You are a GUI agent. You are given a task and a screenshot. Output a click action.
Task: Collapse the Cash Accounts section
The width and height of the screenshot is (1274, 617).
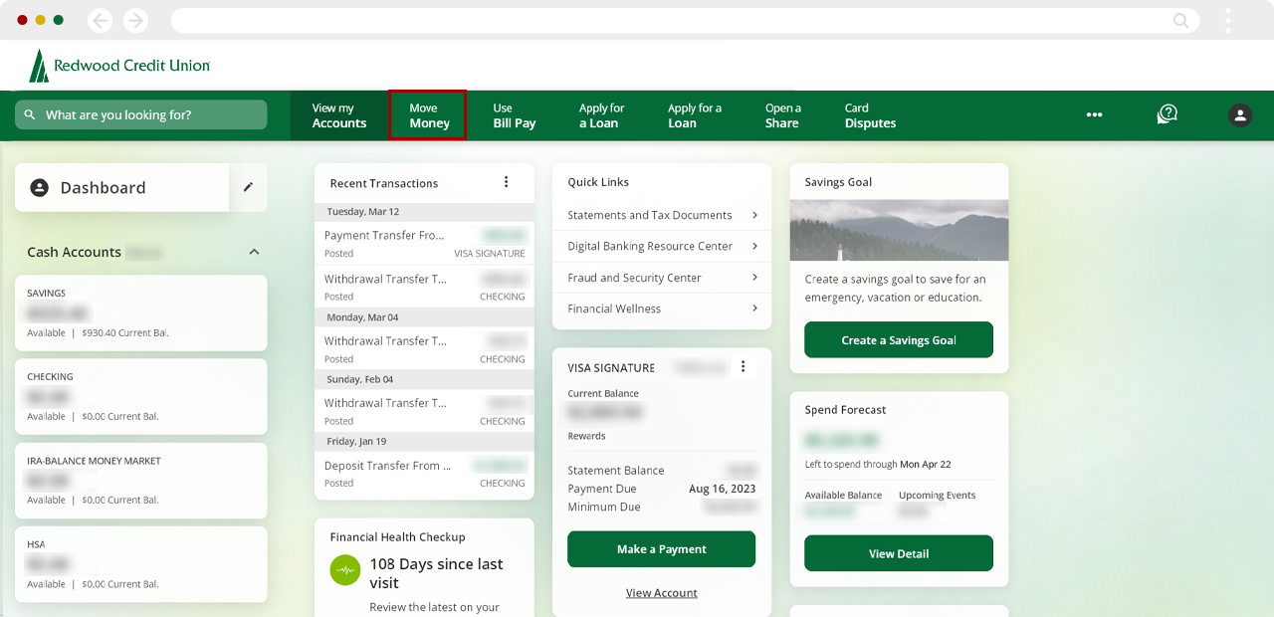254,253
